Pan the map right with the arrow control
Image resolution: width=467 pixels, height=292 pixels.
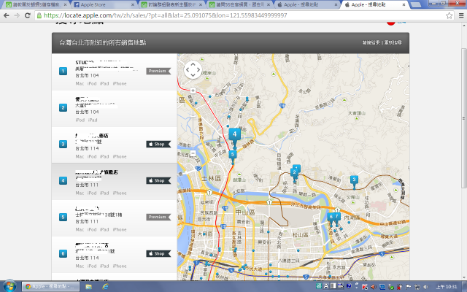(198, 69)
